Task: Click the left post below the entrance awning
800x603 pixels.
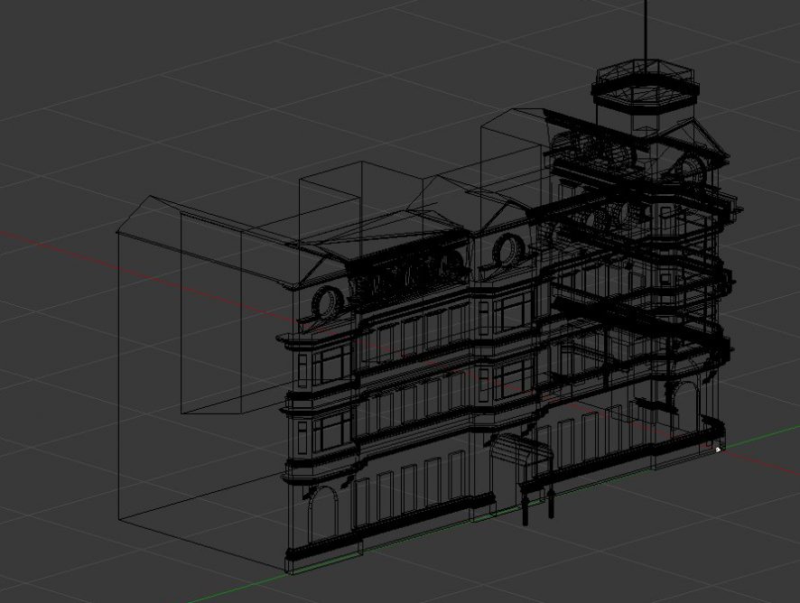Action: (525, 507)
